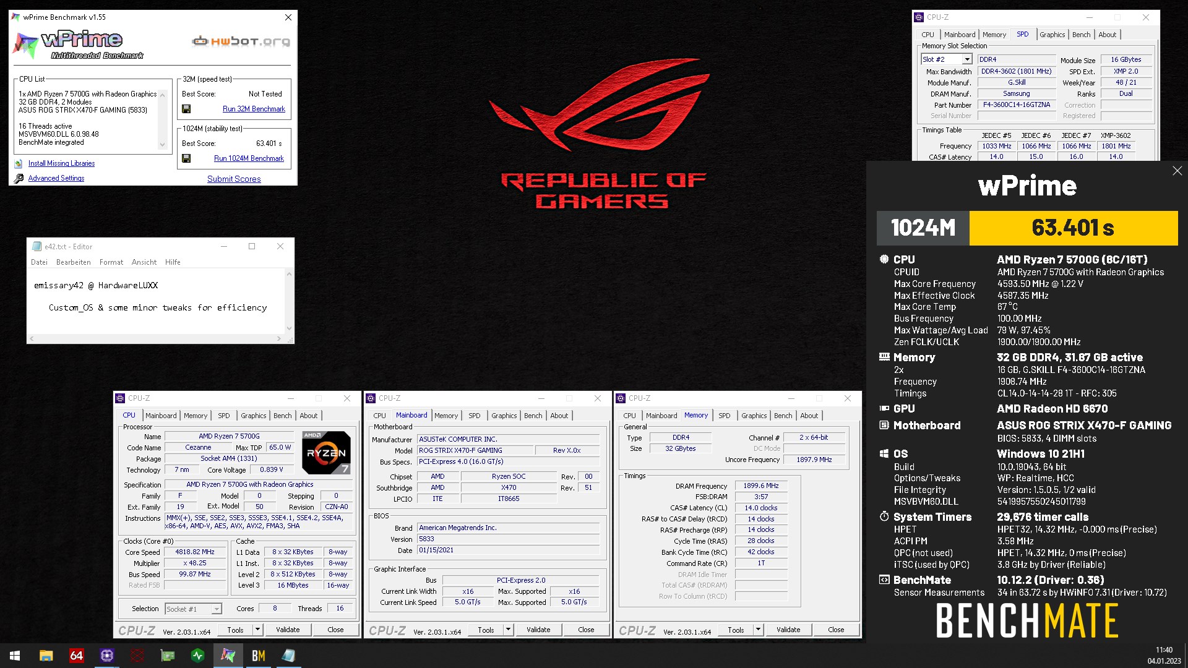The height and width of the screenshot is (668, 1188).
Task: Click the floppy save icon under 32M test
Action: pyautogui.click(x=186, y=109)
